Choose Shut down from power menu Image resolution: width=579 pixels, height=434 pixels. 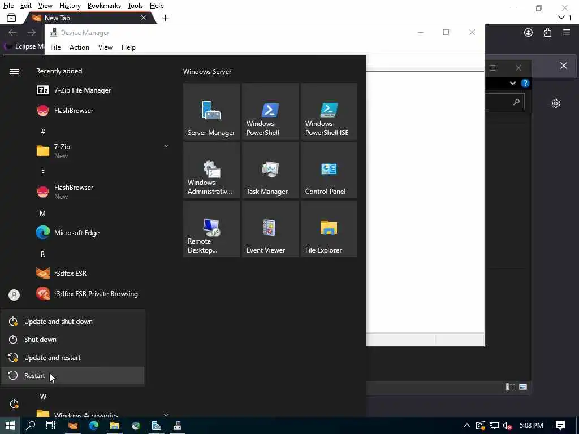click(x=73, y=340)
